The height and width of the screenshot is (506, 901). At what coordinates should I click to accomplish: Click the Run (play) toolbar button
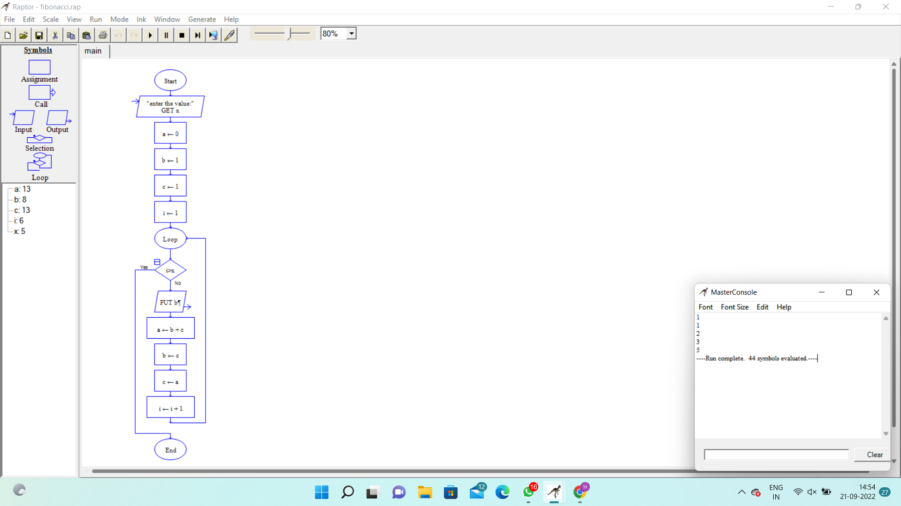click(150, 35)
